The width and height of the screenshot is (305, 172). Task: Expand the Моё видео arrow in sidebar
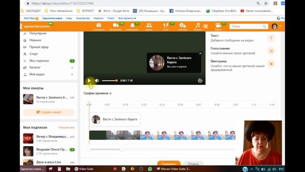click(72, 75)
